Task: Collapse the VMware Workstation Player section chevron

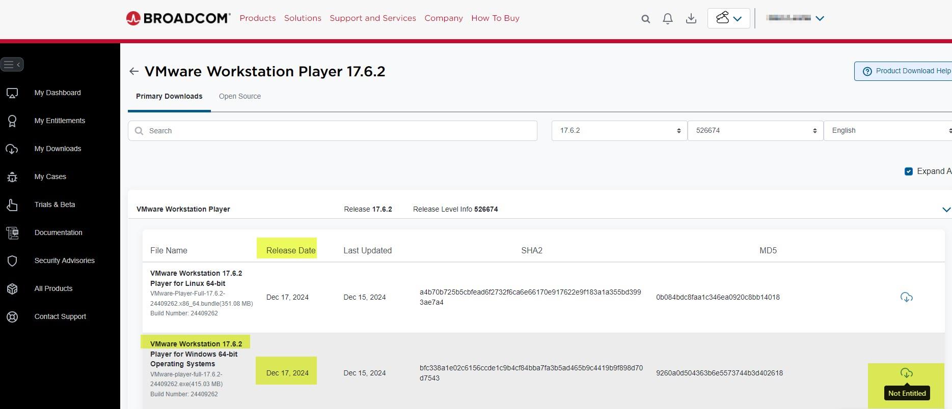Action: tap(946, 210)
